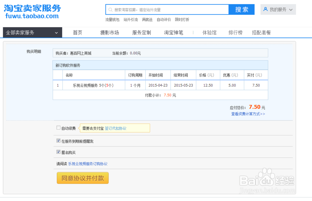Uncheck 在服务到期前提醒我 checkbox

click(58, 141)
